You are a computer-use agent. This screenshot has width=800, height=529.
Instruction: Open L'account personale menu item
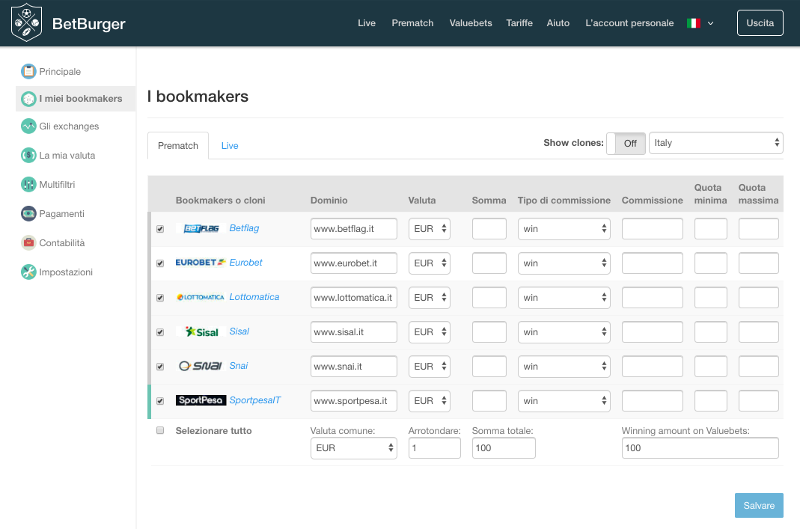coord(629,23)
